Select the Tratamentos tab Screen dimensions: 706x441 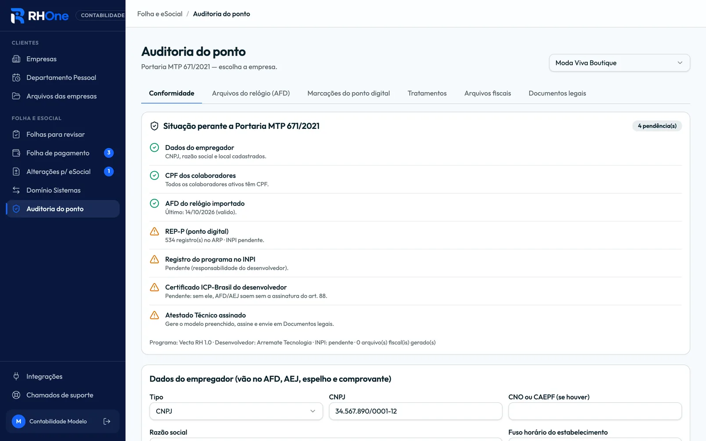(x=427, y=93)
